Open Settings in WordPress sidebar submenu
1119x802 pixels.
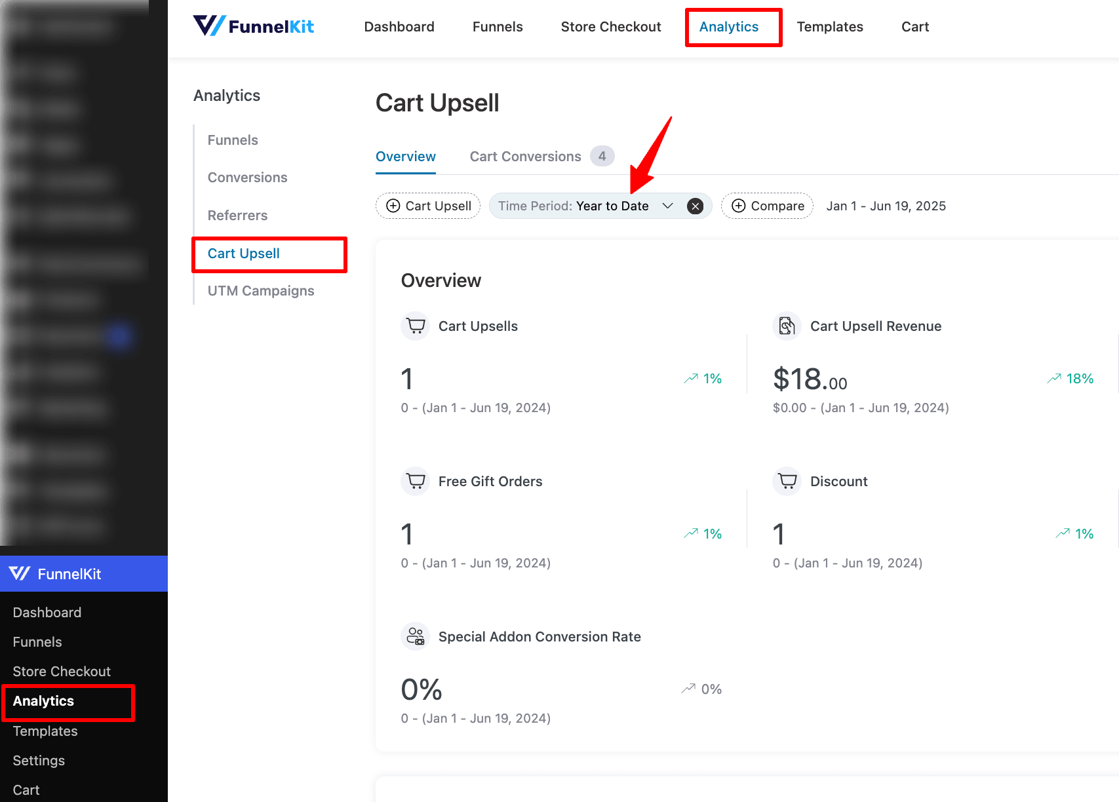(x=39, y=761)
